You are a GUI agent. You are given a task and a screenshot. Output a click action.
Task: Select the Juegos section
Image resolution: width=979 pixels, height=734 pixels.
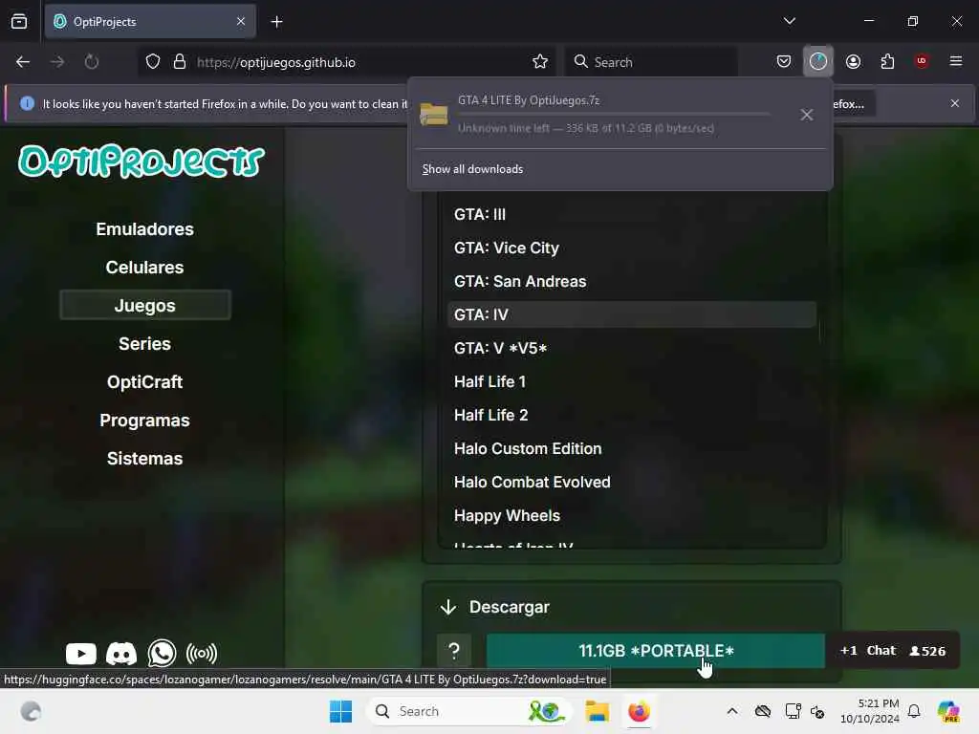tap(145, 305)
